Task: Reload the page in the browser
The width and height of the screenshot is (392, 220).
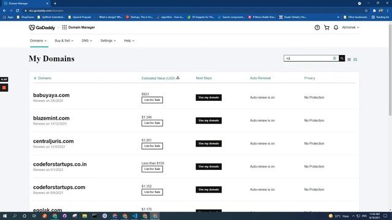Action: pyautogui.click(x=18, y=11)
